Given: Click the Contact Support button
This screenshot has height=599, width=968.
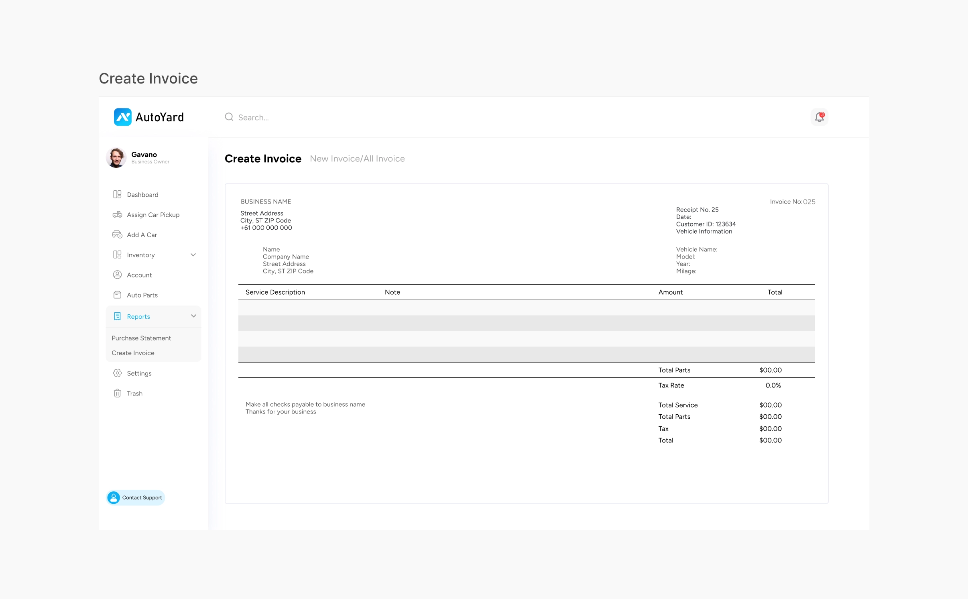Looking at the screenshot, I should click(136, 497).
